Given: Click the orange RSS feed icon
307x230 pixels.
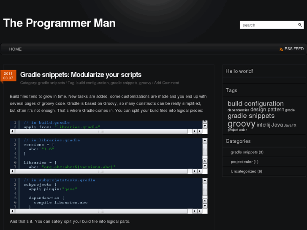Looking at the screenshot, I should [x=281, y=49].
